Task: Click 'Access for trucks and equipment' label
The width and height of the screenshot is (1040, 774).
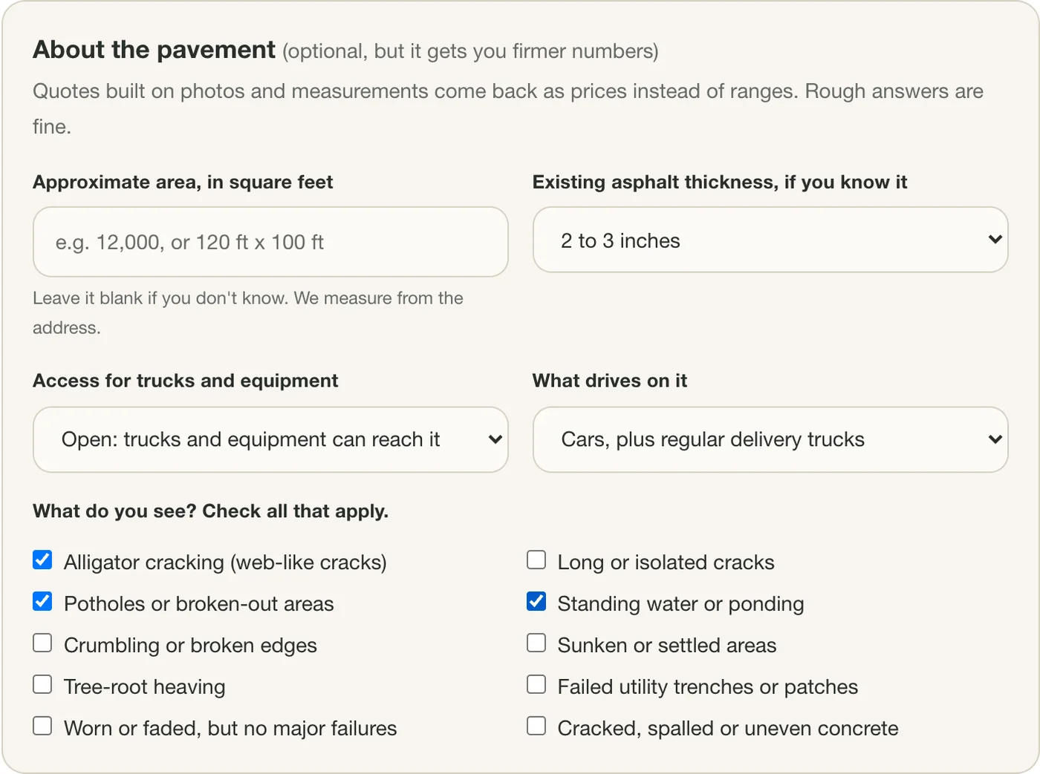Action: 185,381
